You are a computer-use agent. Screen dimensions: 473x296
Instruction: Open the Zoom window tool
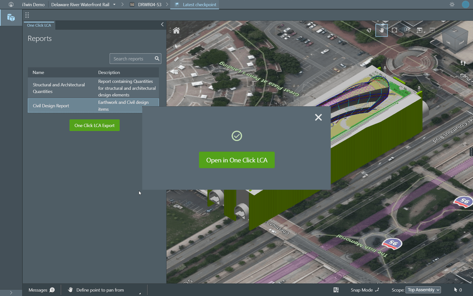tap(407, 30)
